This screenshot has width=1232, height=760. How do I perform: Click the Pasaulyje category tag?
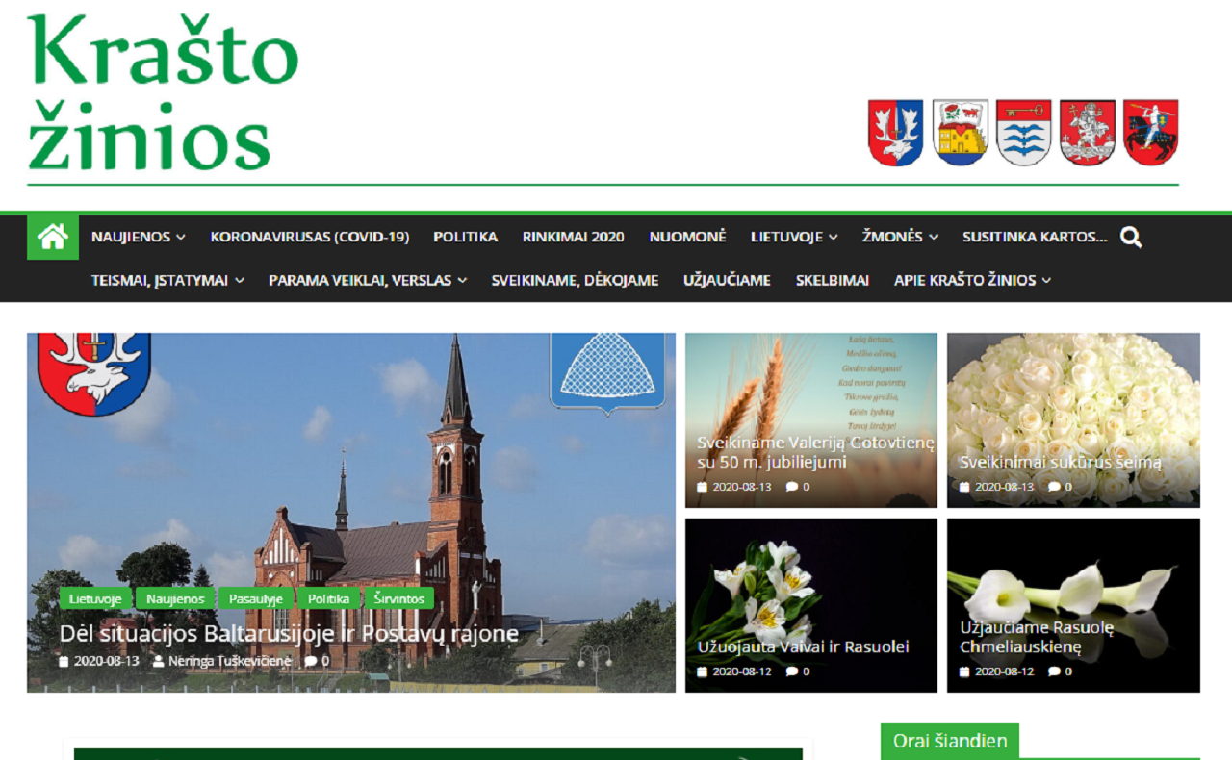[x=256, y=598]
